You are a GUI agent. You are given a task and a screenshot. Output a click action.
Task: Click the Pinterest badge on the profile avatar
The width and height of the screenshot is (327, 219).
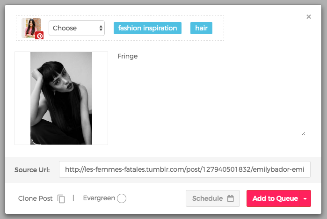[39, 36]
